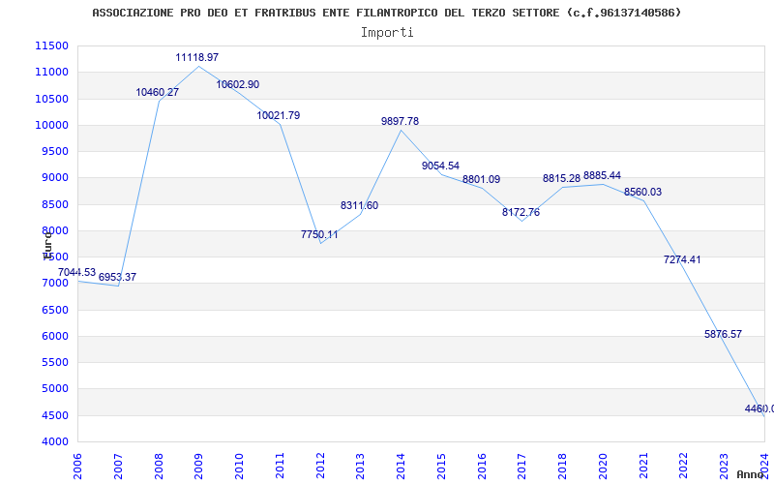This screenshot has width=774, height=484.
Task: Select the y-axis tick 5500
Action: click(x=54, y=362)
